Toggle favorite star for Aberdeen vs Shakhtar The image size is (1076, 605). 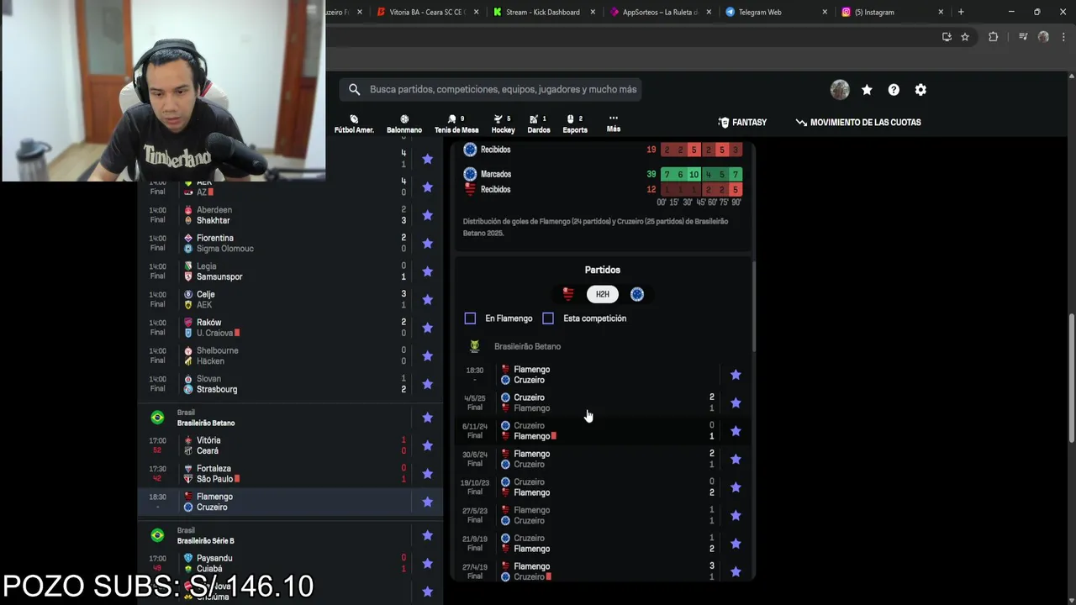pyautogui.click(x=427, y=215)
